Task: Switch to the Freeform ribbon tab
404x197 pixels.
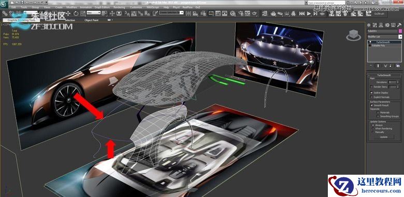Action: click(x=50, y=20)
